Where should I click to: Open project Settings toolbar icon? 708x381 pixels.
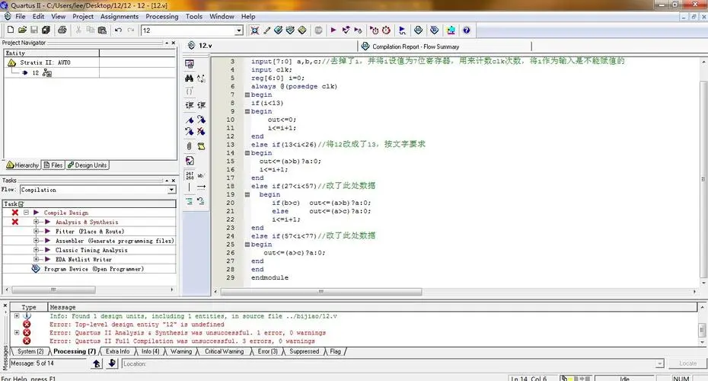255,30
